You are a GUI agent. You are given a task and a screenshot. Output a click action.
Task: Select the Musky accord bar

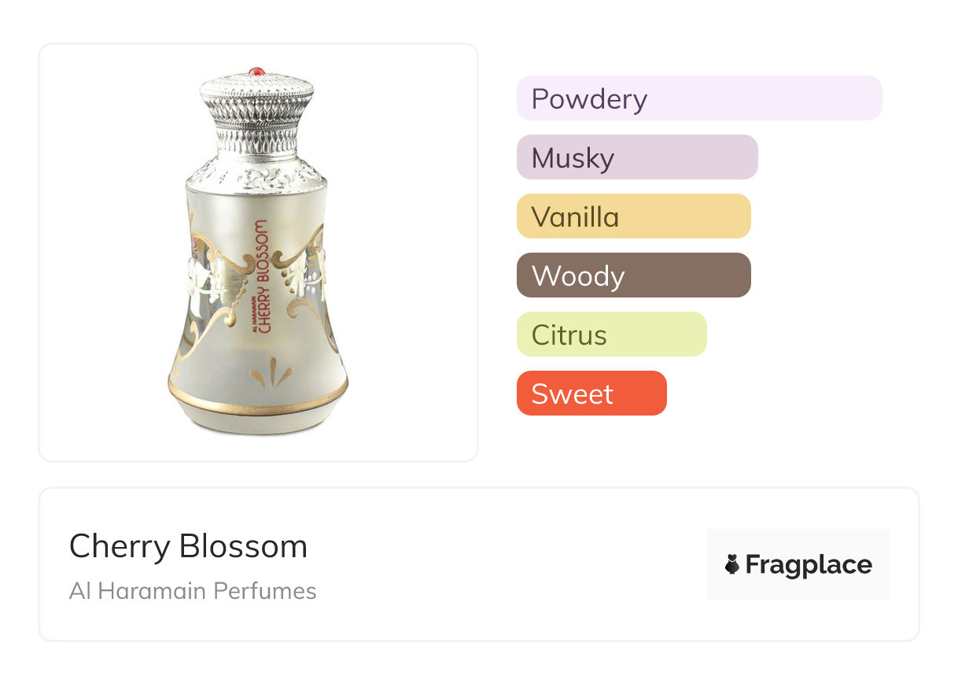tap(637, 157)
